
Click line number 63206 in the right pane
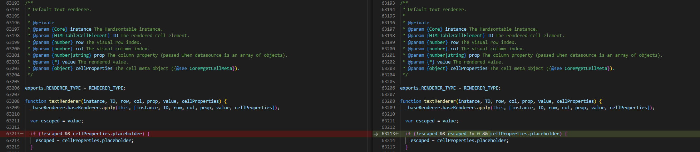coord(388,88)
